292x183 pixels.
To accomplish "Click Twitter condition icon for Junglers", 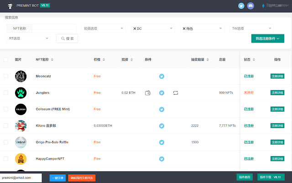I will pyautogui.click(x=162, y=93).
